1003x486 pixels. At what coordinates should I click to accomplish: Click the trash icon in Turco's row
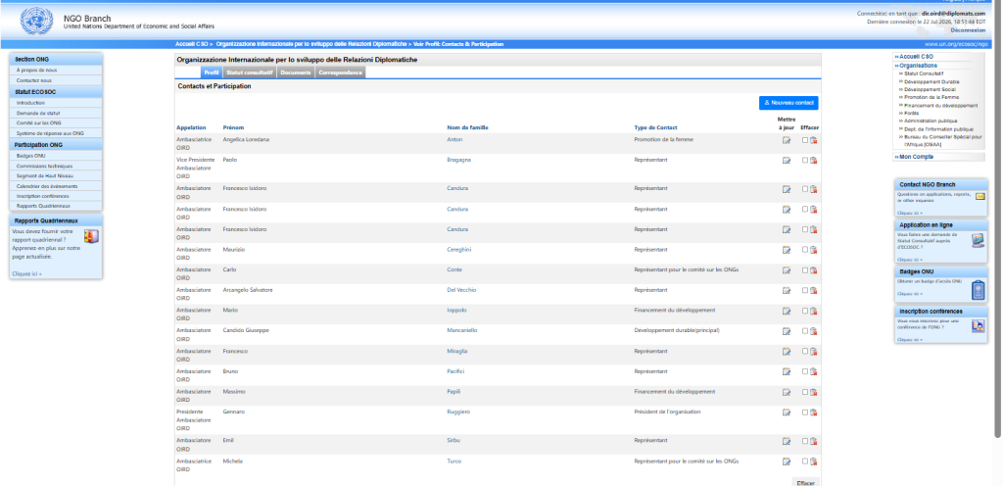tap(814, 462)
